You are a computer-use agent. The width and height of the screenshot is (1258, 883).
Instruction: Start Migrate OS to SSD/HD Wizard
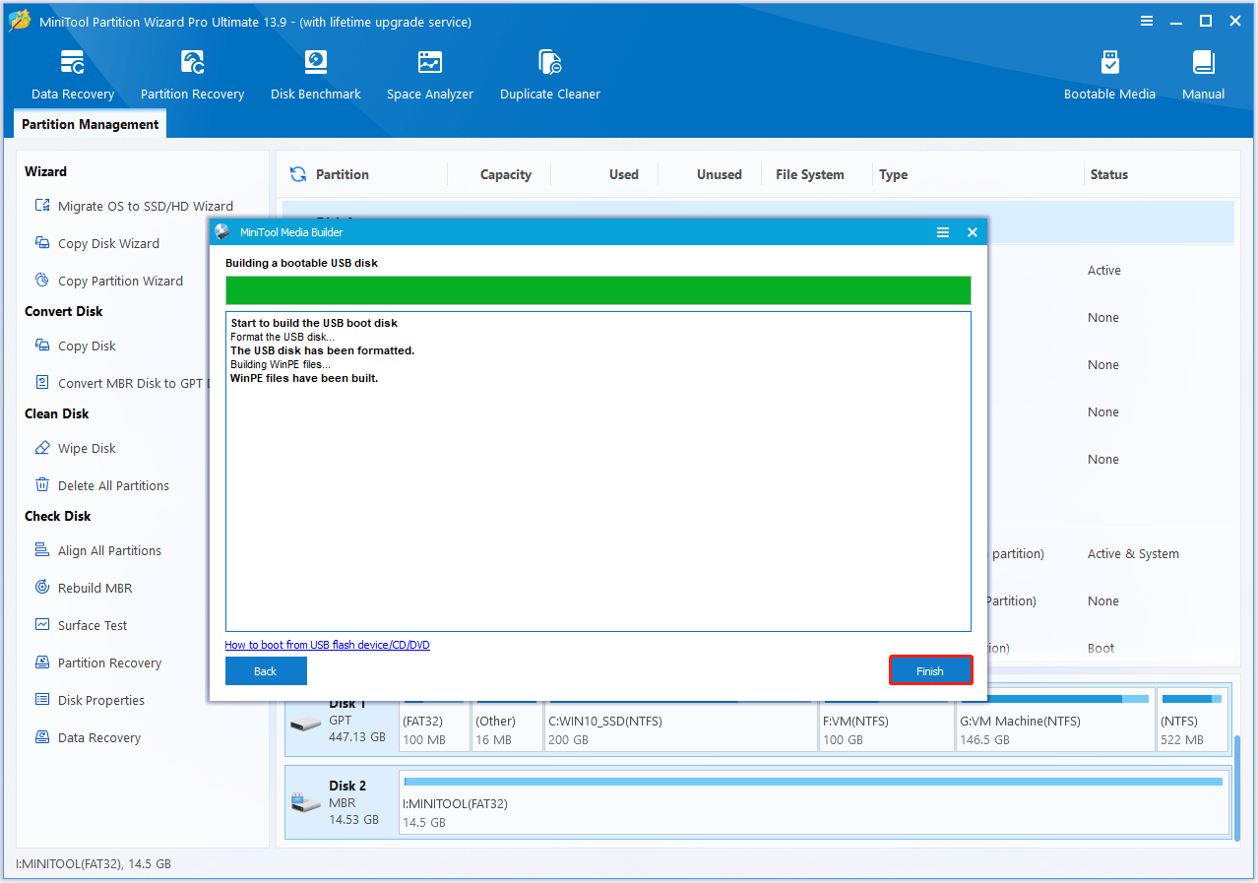tap(135, 206)
